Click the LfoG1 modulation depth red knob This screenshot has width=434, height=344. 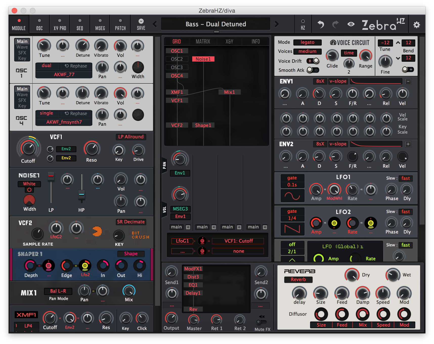202,241
